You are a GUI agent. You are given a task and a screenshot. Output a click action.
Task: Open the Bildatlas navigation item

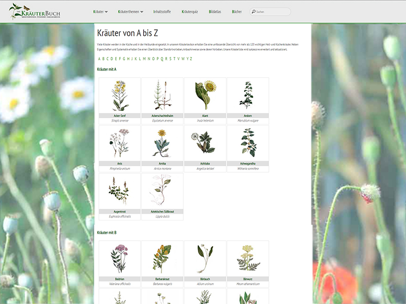[215, 11]
